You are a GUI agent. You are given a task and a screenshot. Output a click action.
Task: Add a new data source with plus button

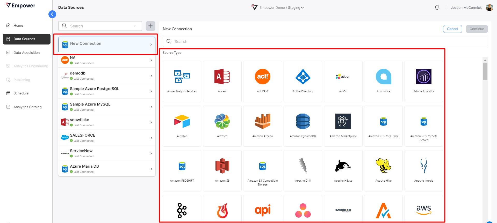click(150, 26)
